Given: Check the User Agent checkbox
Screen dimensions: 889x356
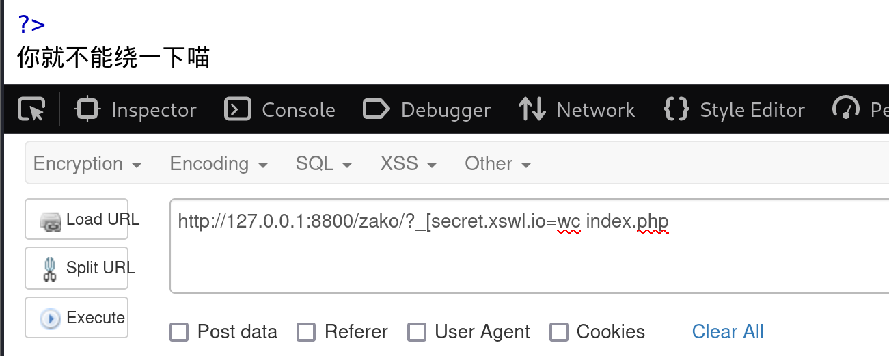Looking at the screenshot, I should pyautogui.click(x=417, y=333).
